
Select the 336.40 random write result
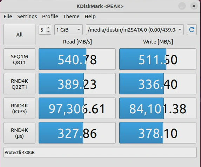tap(158, 84)
